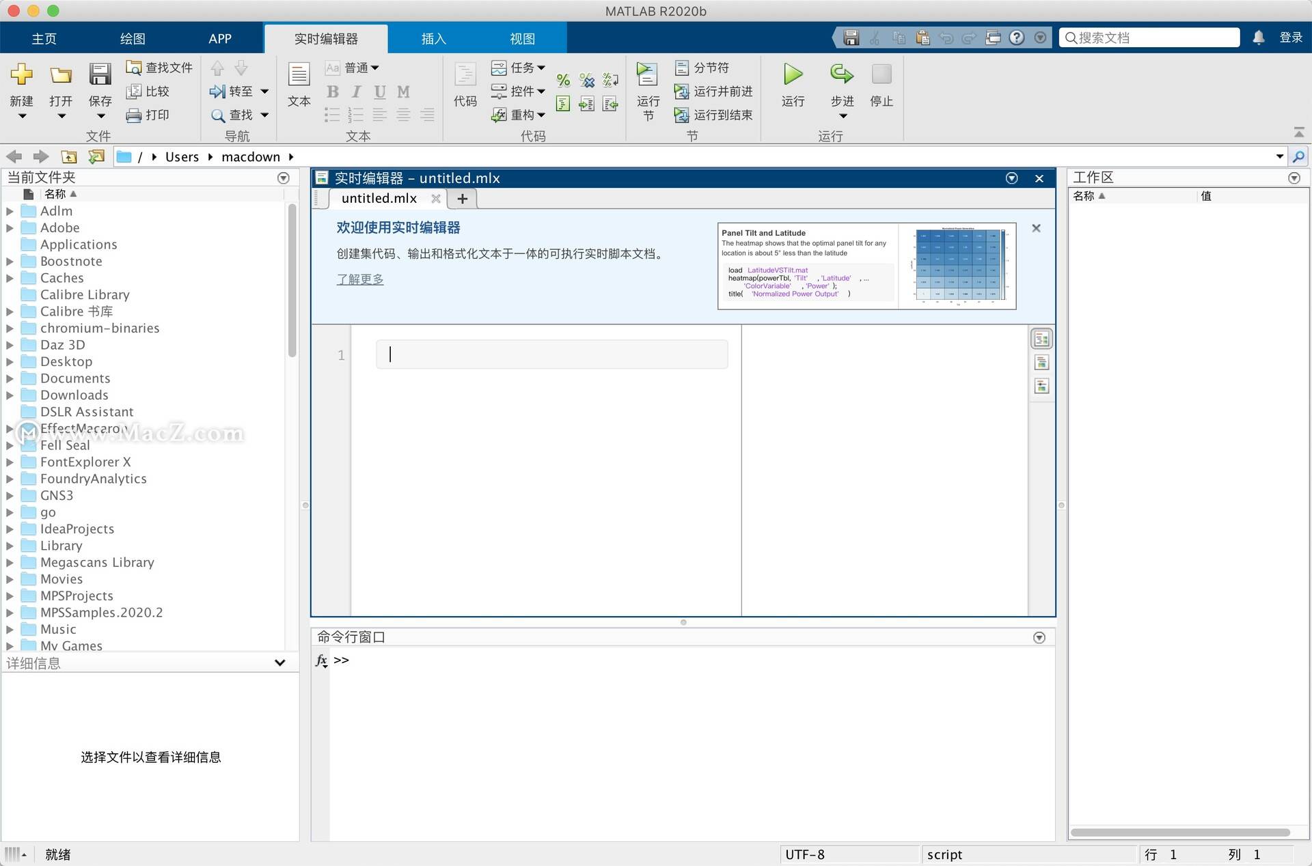
Task: Click the current folder vertical scrollbar
Action: (x=292, y=280)
